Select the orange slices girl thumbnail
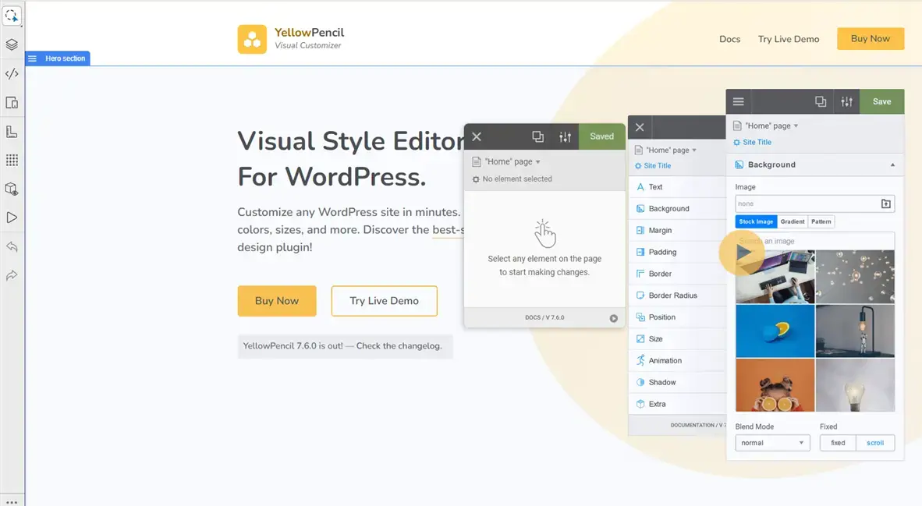Image resolution: width=922 pixels, height=506 pixels. (x=775, y=385)
